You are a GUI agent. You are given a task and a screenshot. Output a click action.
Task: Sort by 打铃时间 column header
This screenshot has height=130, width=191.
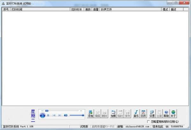point(40,10)
